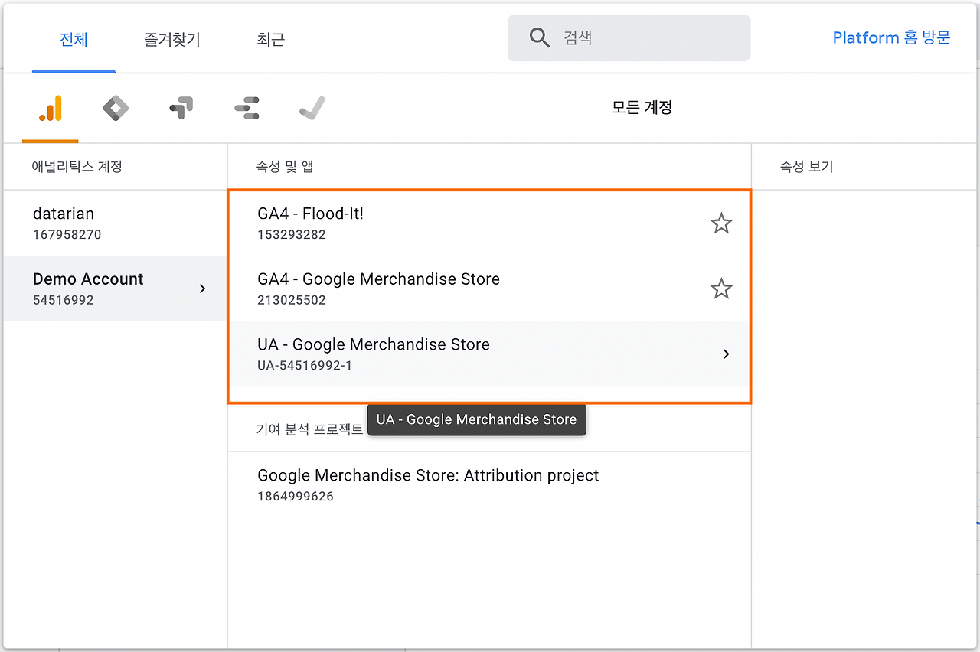The width and height of the screenshot is (980, 652).
Task: Click the 기여 분석 프로젝트 section label
Action: coord(309,429)
